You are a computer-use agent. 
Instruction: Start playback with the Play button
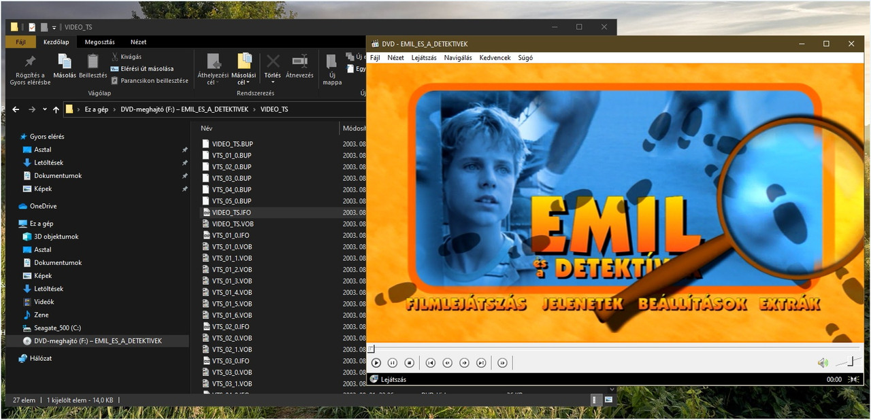[x=376, y=363]
